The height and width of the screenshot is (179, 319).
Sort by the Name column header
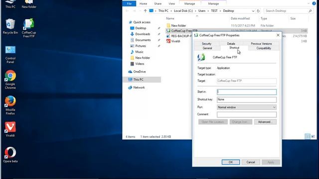(170, 18)
